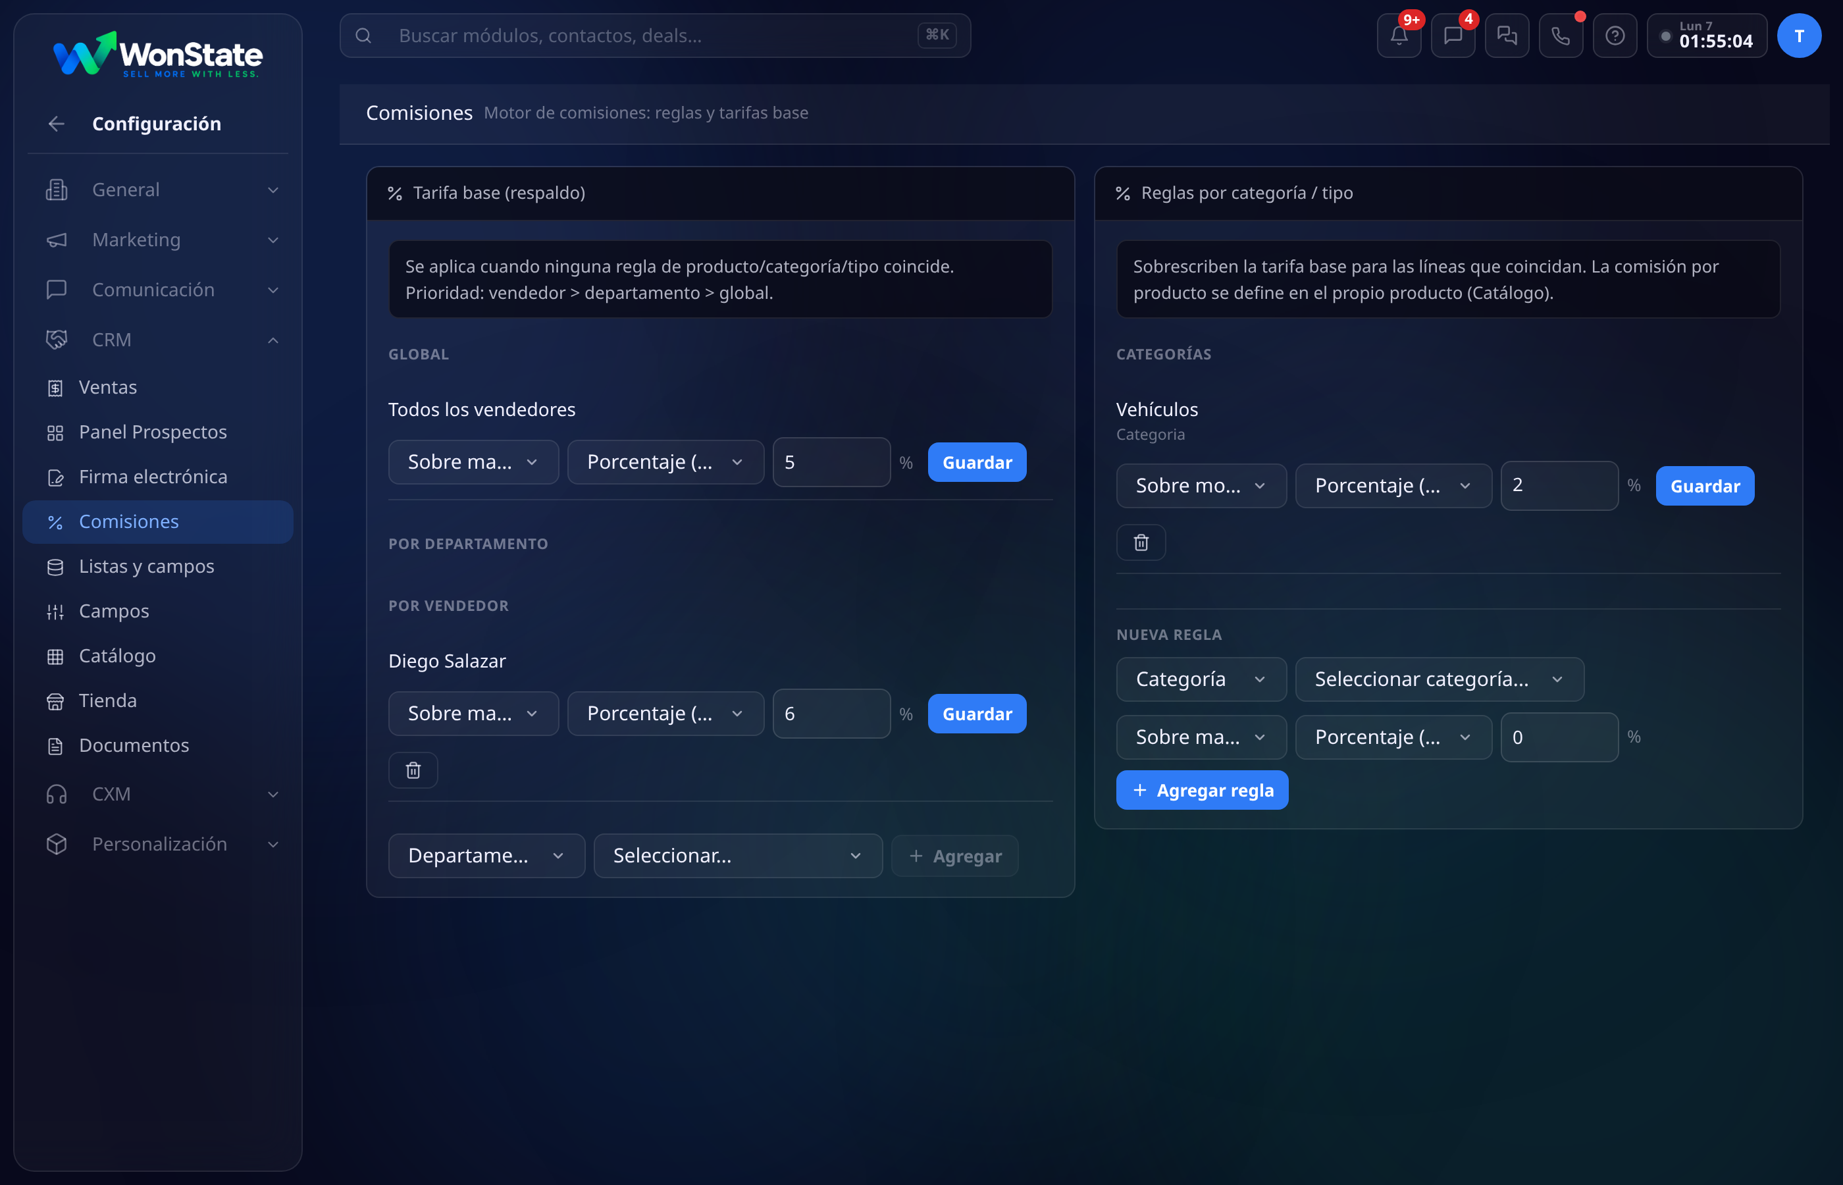Open Firma electrónica in the sidebar

pyautogui.click(x=158, y=477)
